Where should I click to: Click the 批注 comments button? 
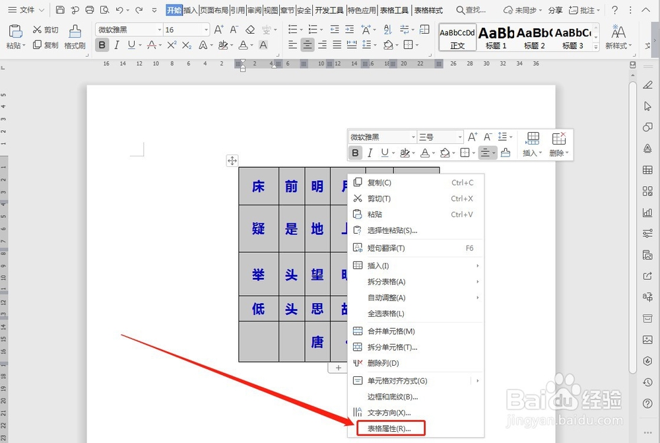pyautogui.click(x=584, y=10)
